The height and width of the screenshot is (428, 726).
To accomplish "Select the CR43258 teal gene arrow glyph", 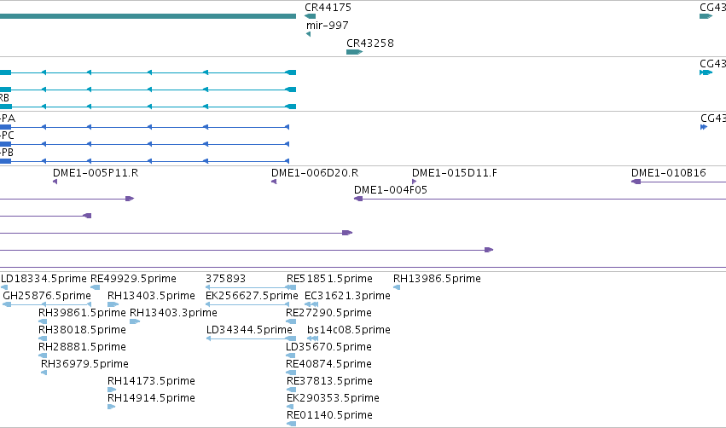I will tap(354, 52).
